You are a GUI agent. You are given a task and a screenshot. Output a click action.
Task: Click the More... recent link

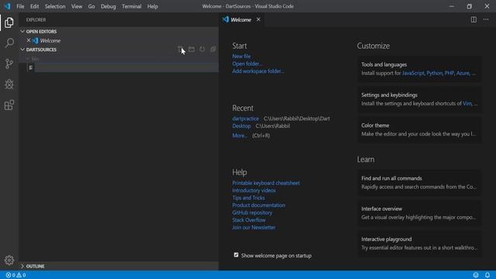(239, 136)
